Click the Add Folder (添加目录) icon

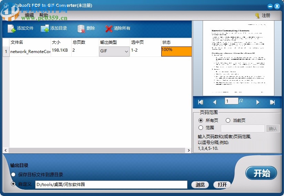pos(45,28)
